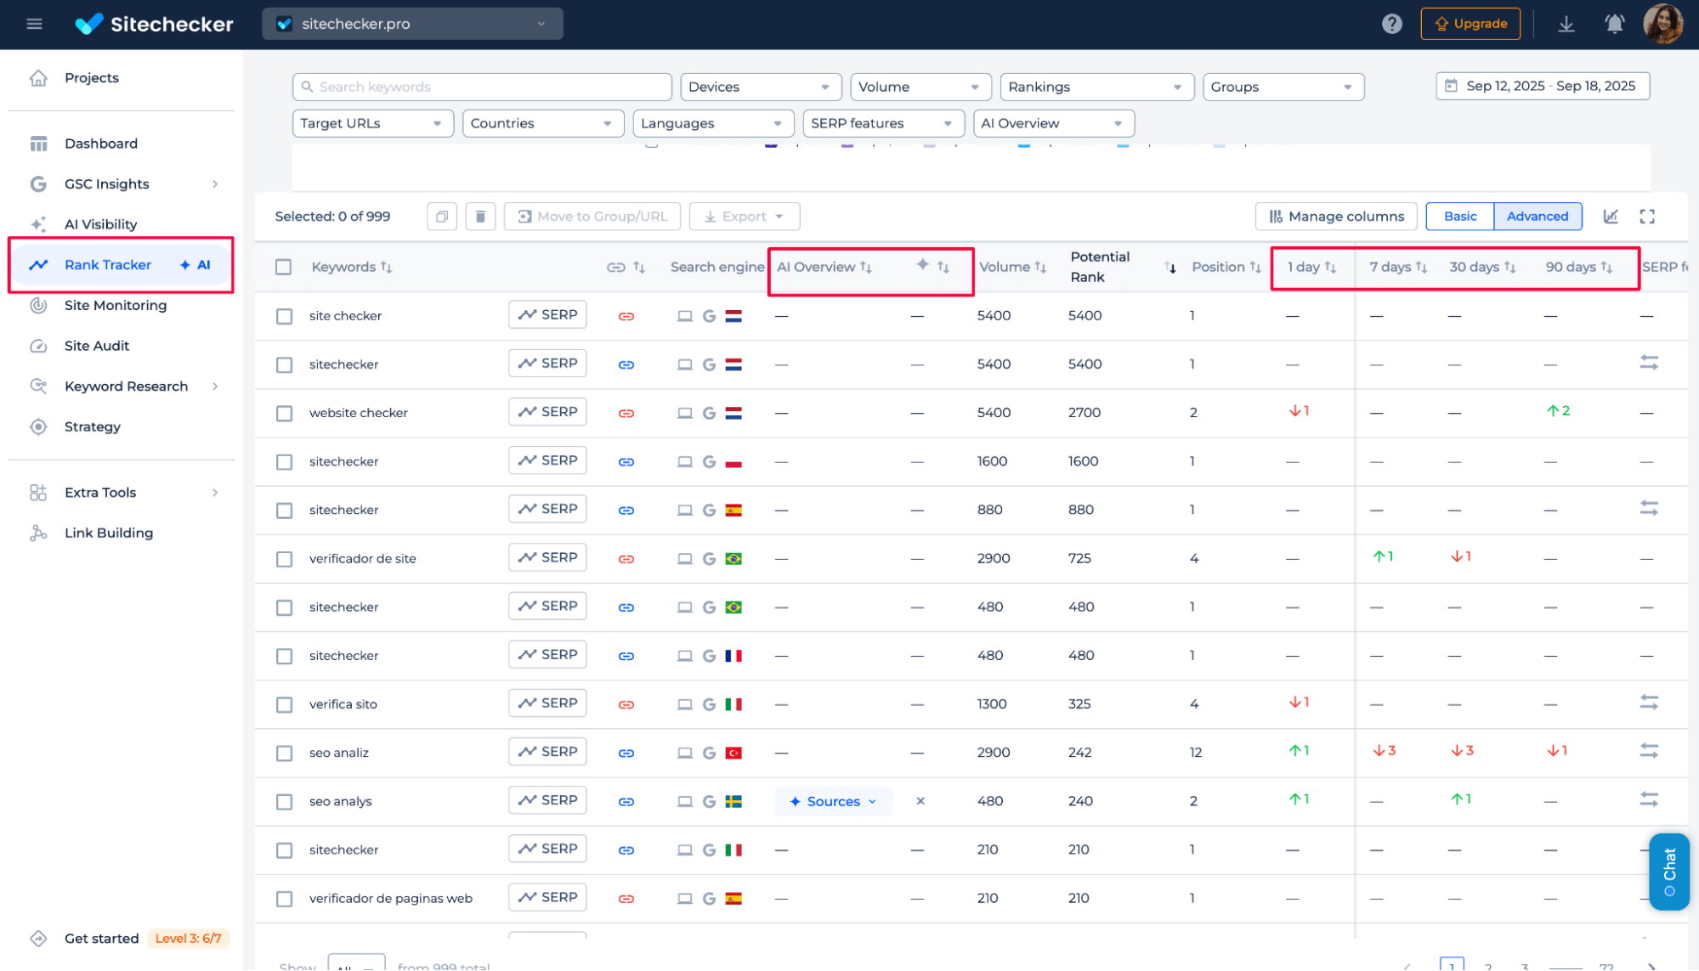Click the link icon for verifica sito row

tap(626, 704)
